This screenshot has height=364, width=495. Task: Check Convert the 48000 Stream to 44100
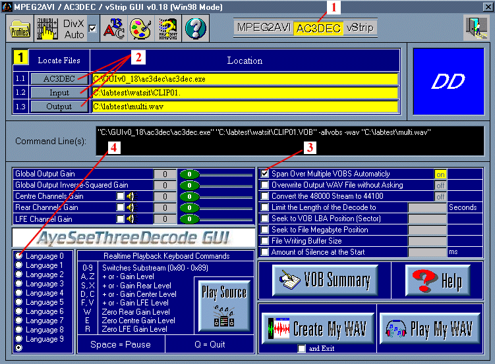pos(264,196)
